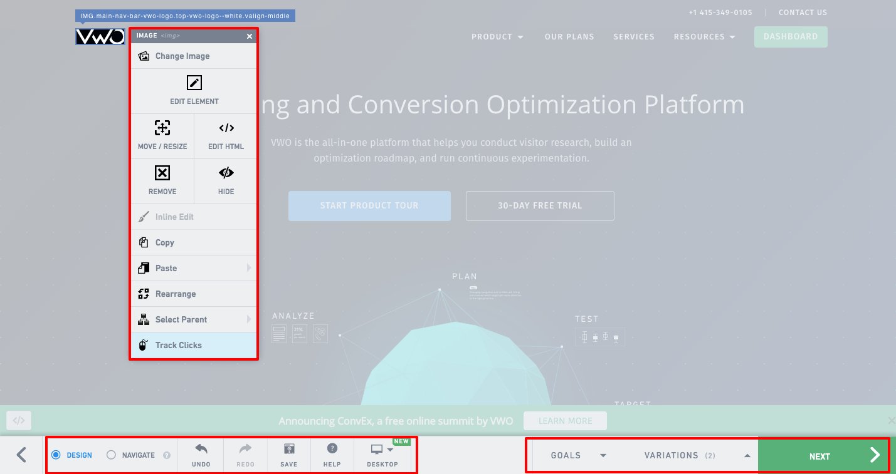Select the Design mode radio button
This screenshot has width=896, height=474.
[x=56, y=455]
